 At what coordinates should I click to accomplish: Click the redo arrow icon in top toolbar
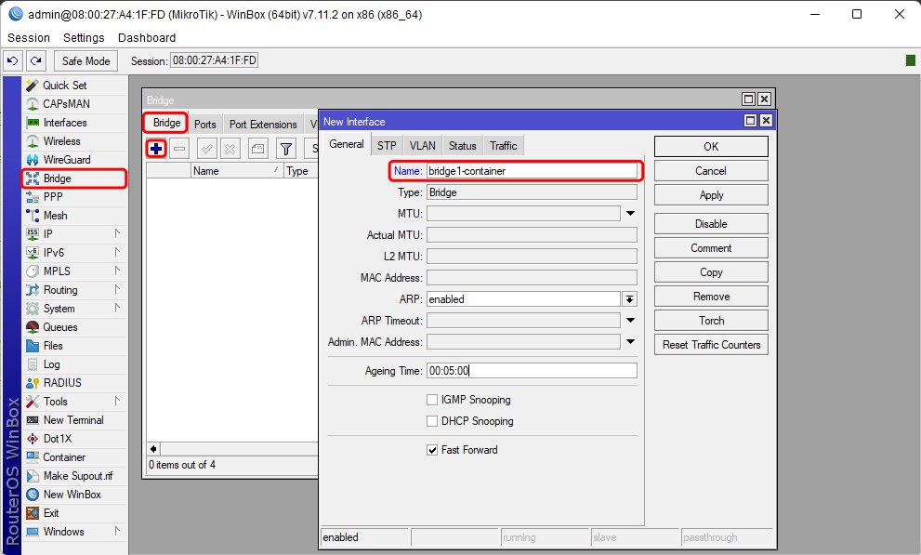click(35, 60)
